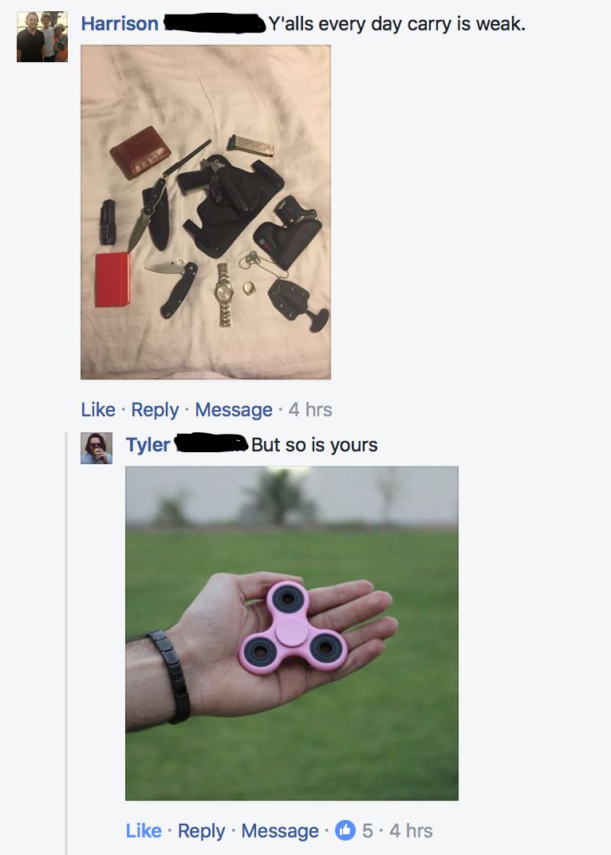Like Harrison's everyday carry comment
The height and width of the screenshot is (855, 611).
point(98,409)
